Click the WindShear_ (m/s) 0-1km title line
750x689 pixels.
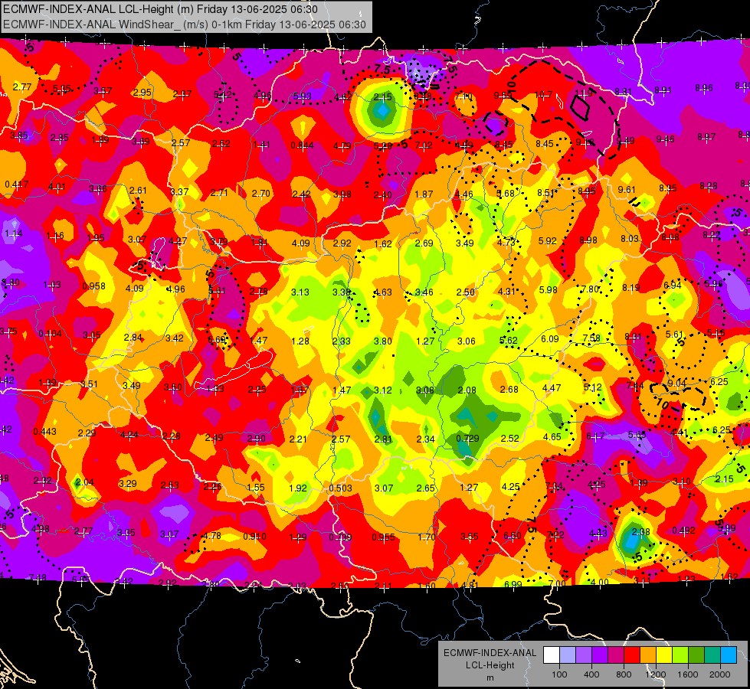[x=185, y=24]
